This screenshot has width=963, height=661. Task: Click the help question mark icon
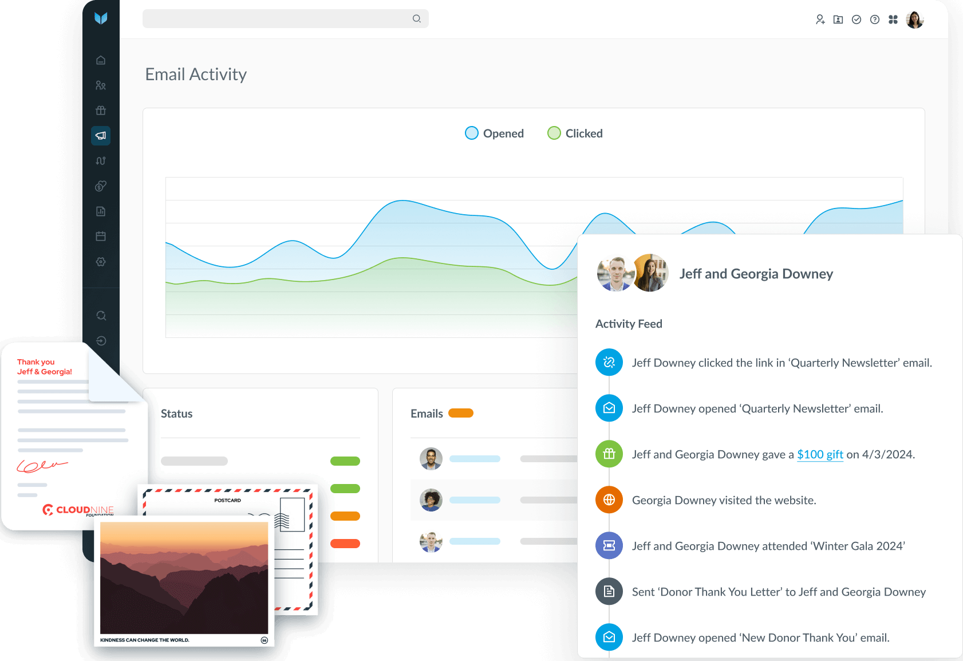point(874,19)
